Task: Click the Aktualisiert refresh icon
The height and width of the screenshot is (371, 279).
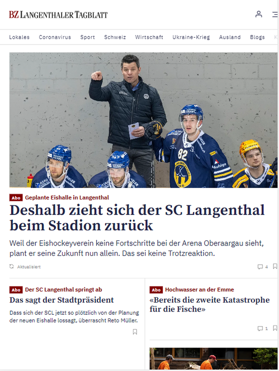Action: pos(12,266)
